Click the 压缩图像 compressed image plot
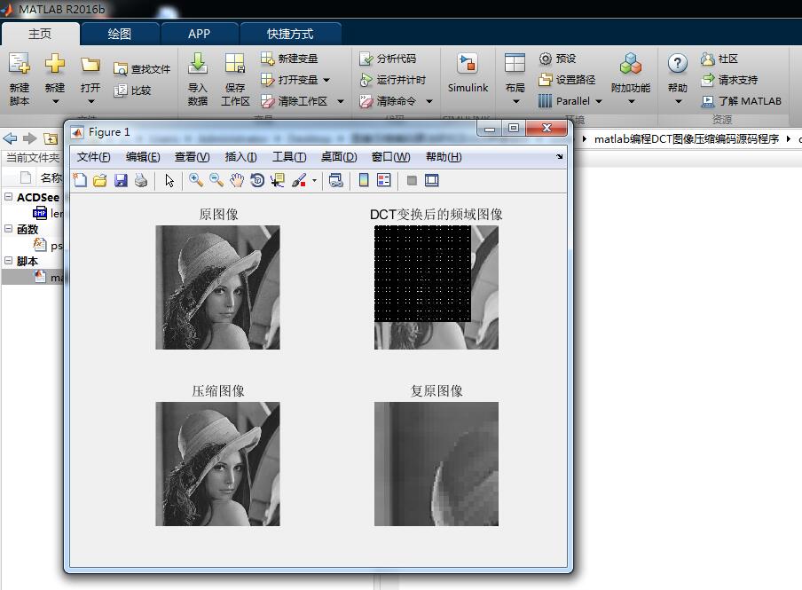Image resolution: width=802 pixels, height=590 pixels. pyautogui.click(x=218, y=464)
